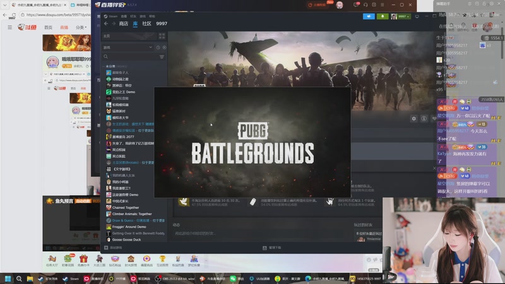Viewport: 505px width, 284px height.
Task: Open the Windows Start menu
Action: click(8, 278)
